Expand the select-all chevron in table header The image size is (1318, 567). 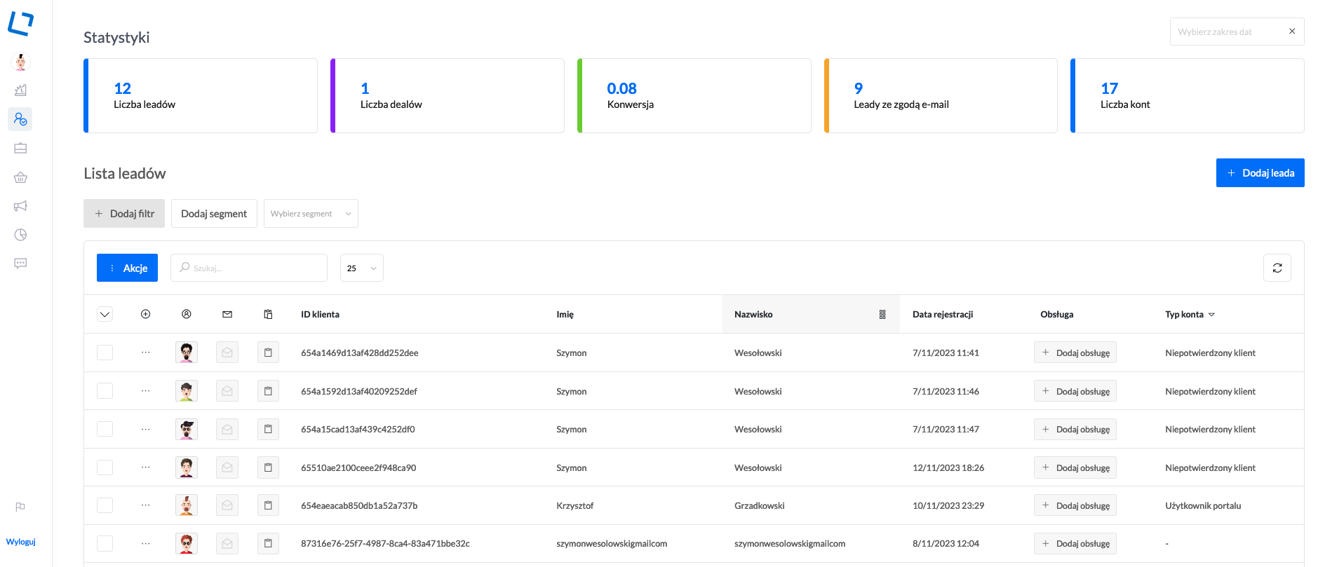click(105, 315)
